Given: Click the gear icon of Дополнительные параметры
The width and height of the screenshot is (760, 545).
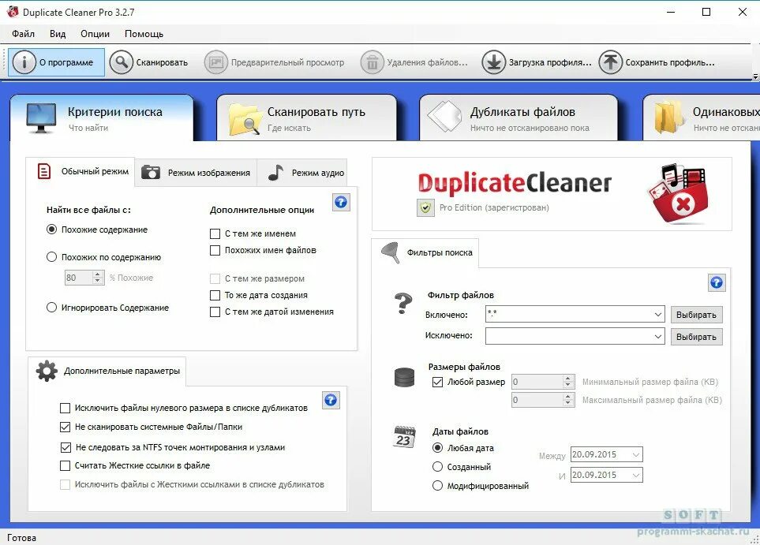Looking at the screenshot, I should point(47,371).
